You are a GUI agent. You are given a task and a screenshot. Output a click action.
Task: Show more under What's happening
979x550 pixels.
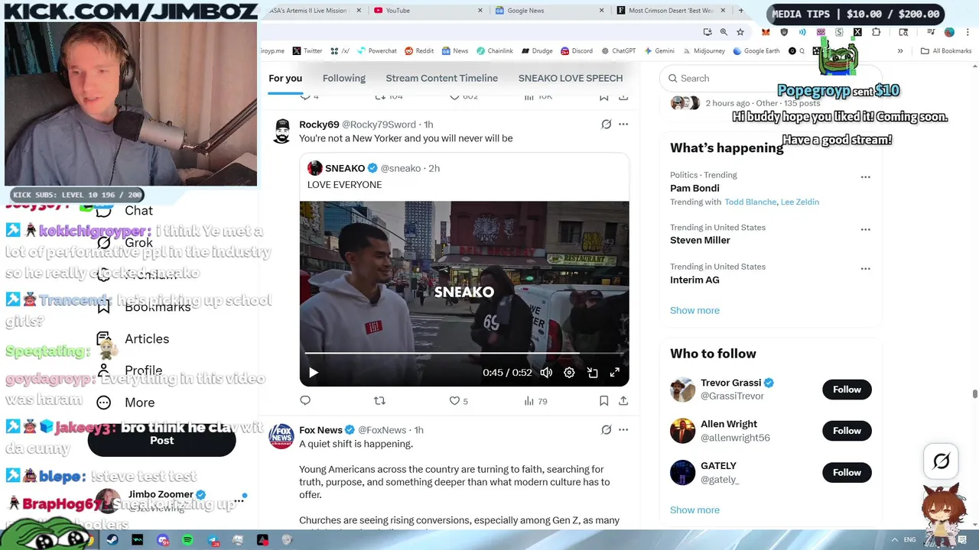click(694, 310)
